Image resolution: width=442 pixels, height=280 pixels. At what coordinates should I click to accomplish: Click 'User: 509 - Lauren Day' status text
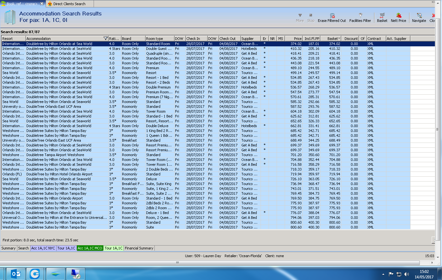[x=203, y=256]
